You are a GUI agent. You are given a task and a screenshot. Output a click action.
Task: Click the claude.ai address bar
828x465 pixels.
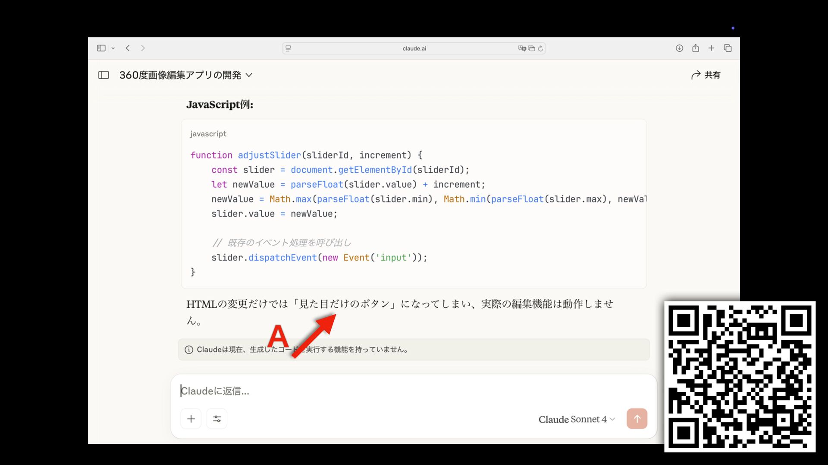coord(414,48)
